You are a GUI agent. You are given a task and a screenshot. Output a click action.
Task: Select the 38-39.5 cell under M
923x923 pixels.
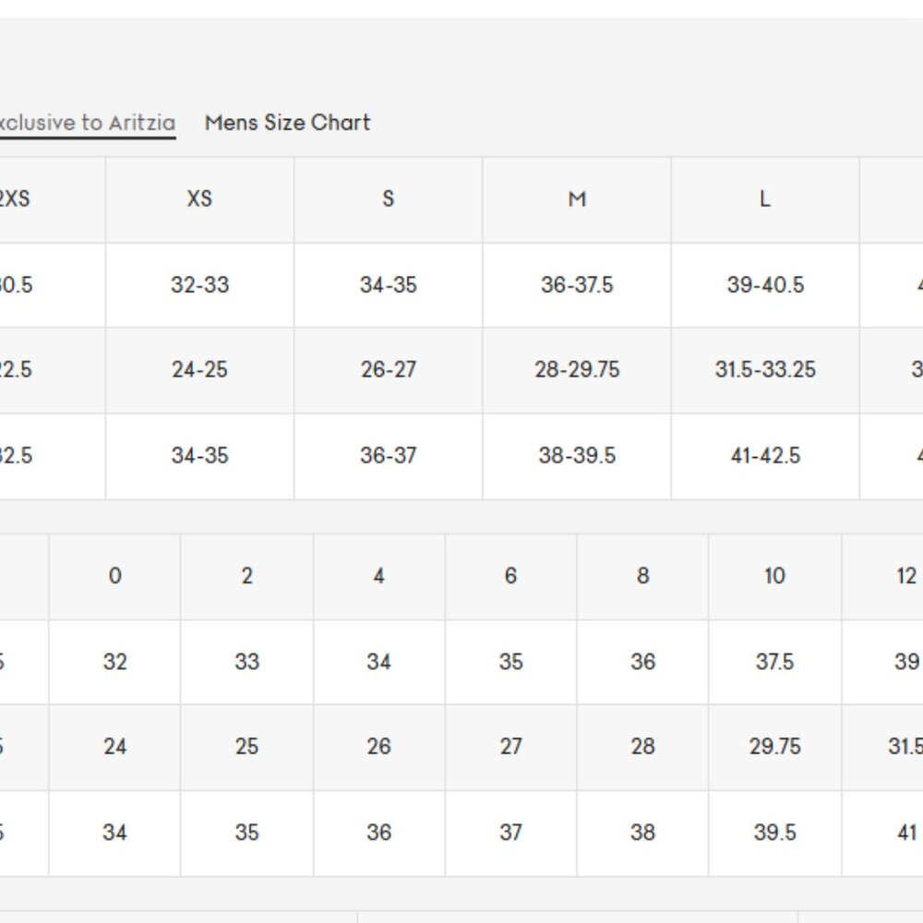pyautogui.click(x=577, y=456)
